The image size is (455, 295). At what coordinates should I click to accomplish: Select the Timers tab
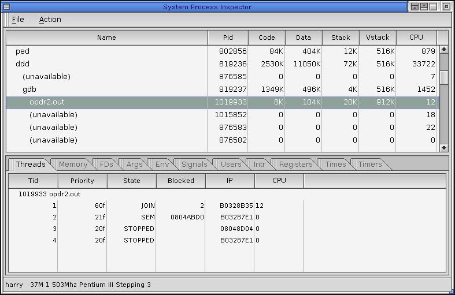pyautogui.click(x=370, y=165)
